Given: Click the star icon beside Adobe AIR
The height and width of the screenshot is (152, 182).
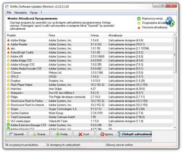Looking at the screenshot, I should pyautogui.click(x=8, y=57).
